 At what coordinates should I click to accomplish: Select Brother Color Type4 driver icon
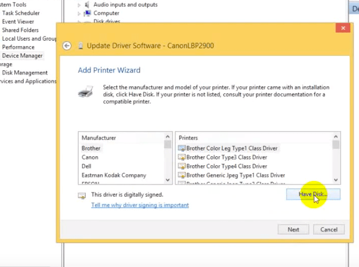pos(182,166)
